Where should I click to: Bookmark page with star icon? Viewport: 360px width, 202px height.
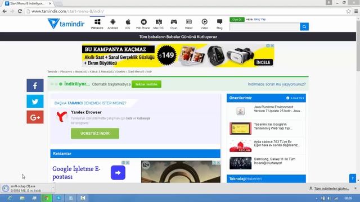click(348, 11)
